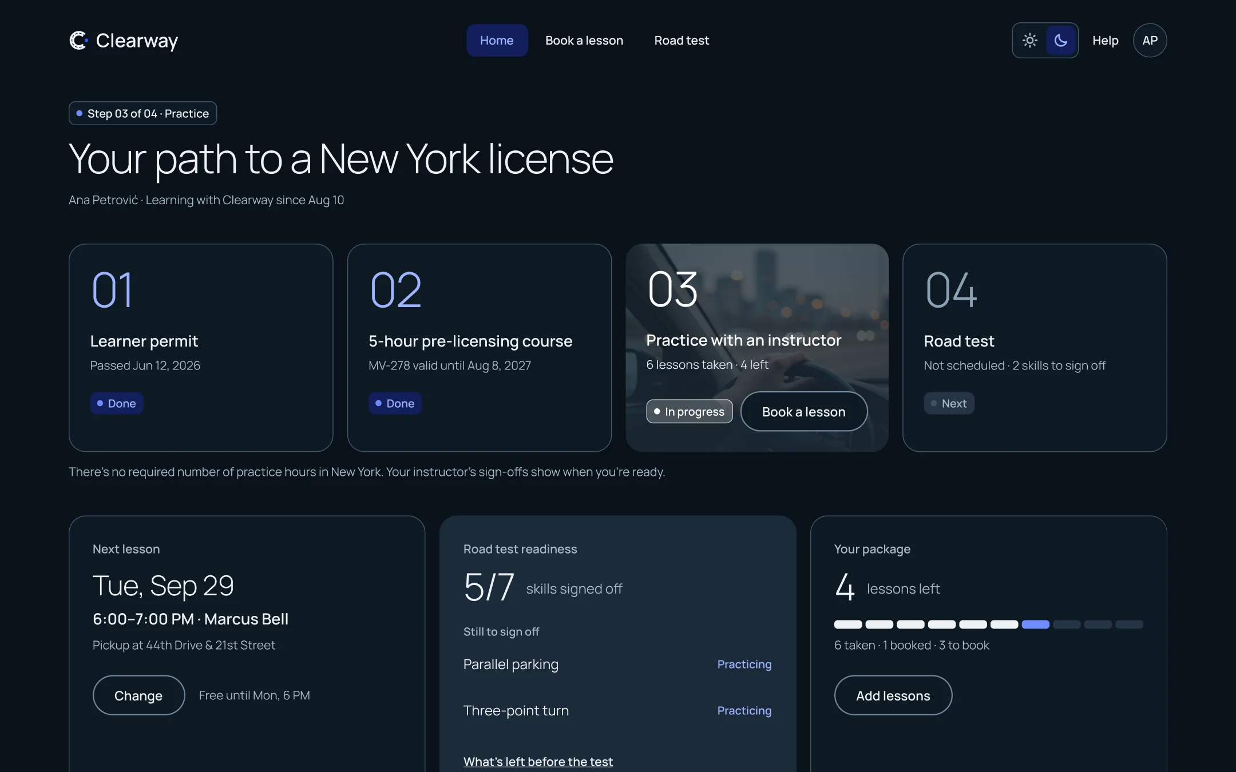Switch to dark mode moon icon
Viewport: 1236px width, 772px height.
pos(1060,40)
